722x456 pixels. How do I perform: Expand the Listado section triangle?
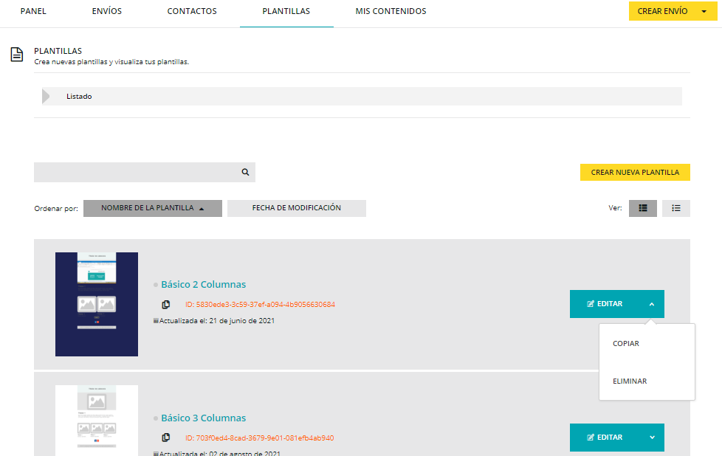47,97
